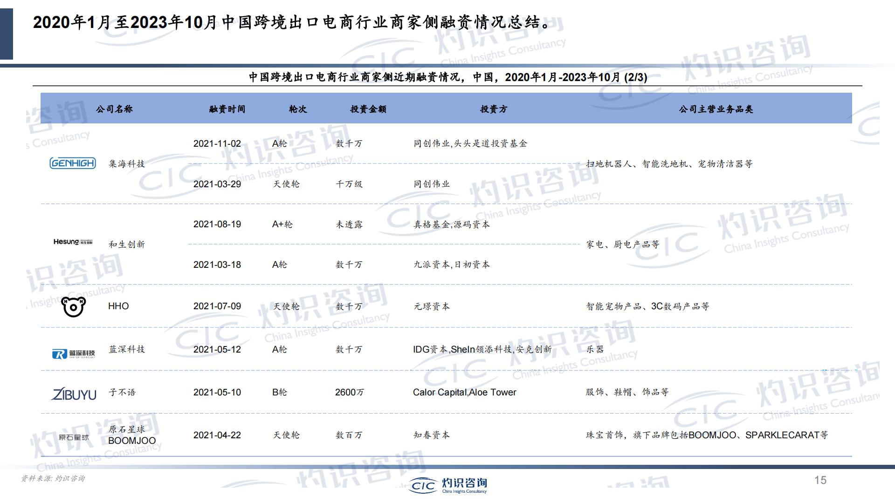Click the date 2021-05-12
The image size is (895, 503).
coord(217,349)
